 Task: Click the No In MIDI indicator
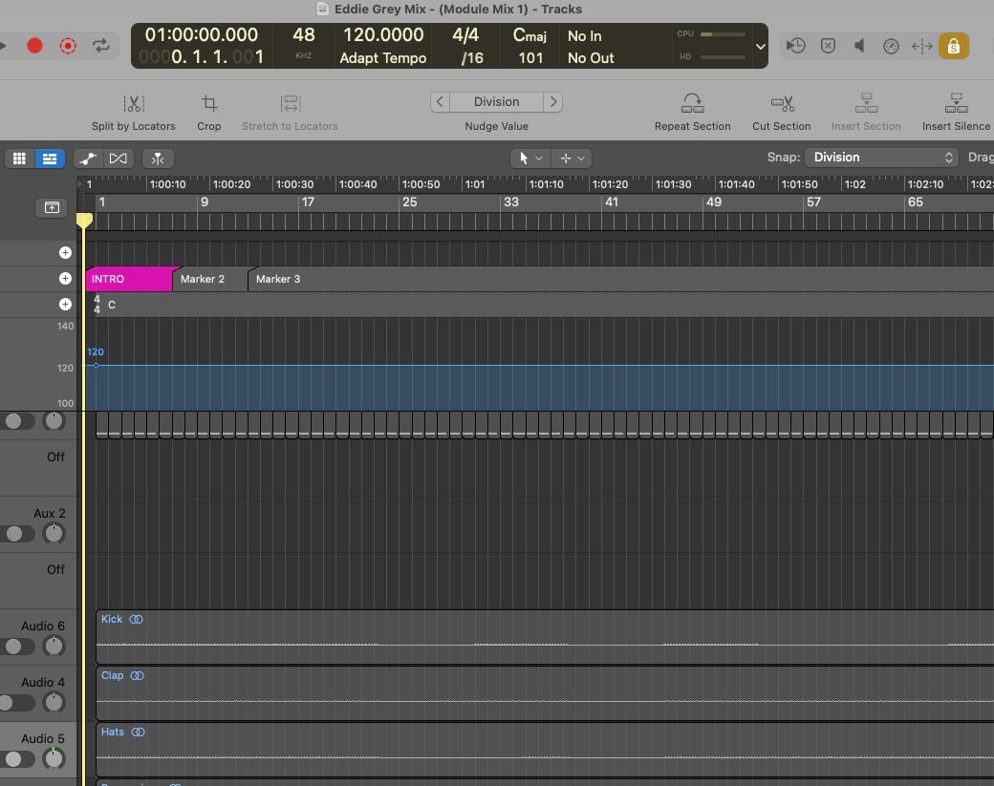585,36
